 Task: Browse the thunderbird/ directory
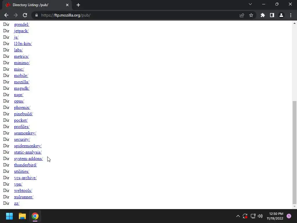click(26, 165)
